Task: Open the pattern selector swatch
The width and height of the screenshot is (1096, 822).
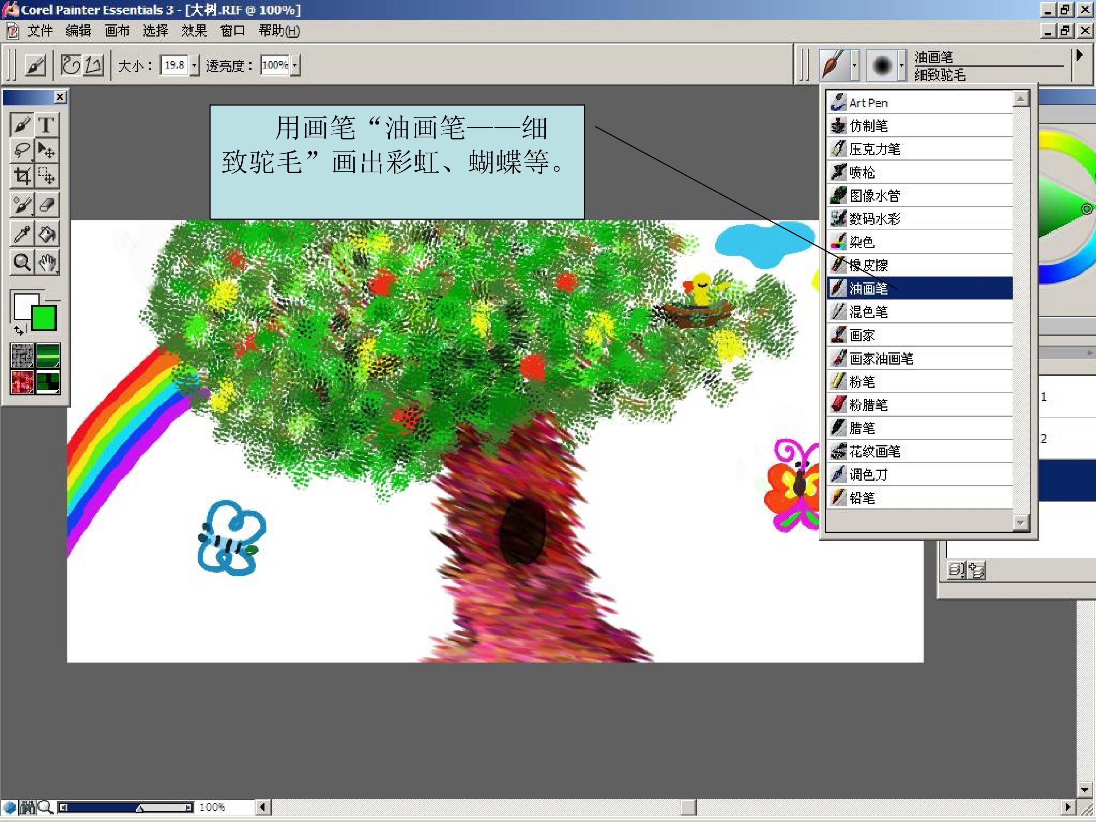Action: pos(22,382)
